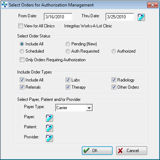Click the Thru Date input field
The height and width of the screenshot is (160, 160).
click(120, 17)
